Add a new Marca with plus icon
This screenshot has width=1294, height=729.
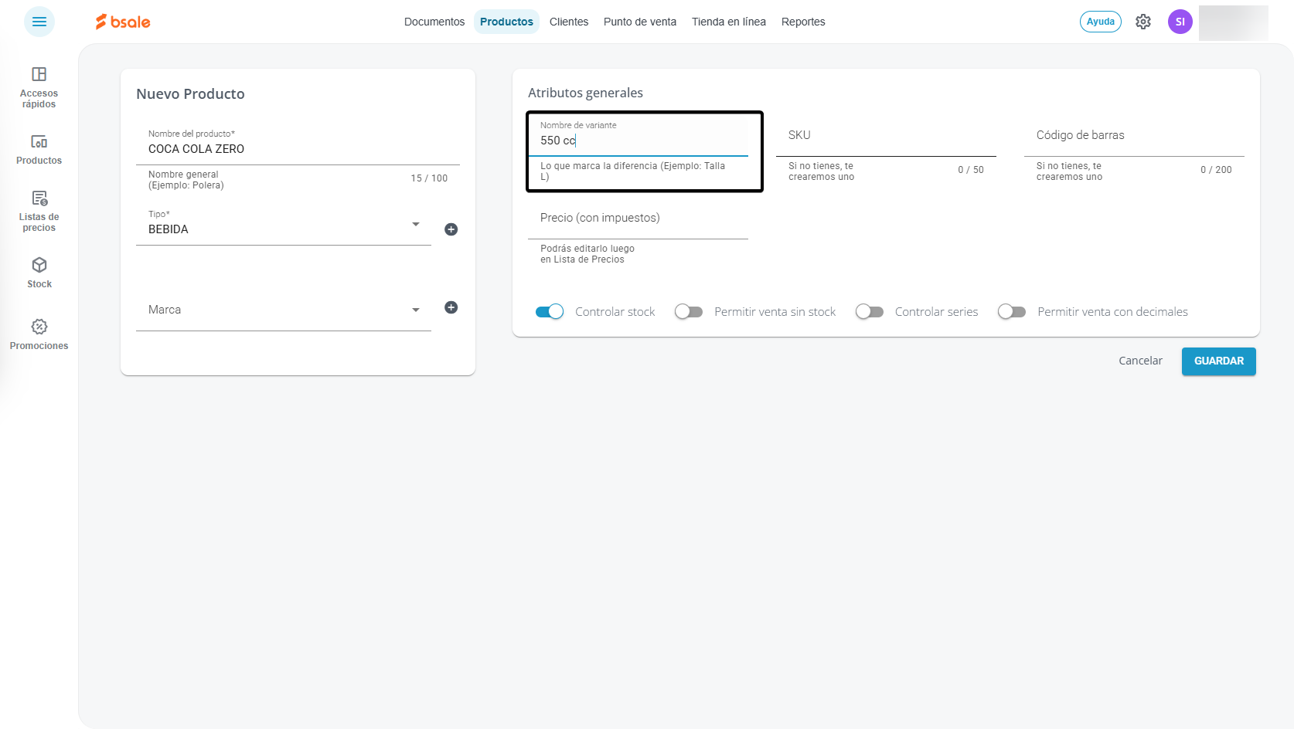coord(451,307)
